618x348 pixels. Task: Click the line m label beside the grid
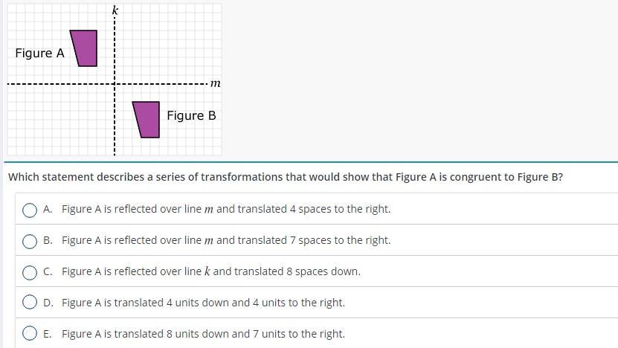tap(215, 84)
